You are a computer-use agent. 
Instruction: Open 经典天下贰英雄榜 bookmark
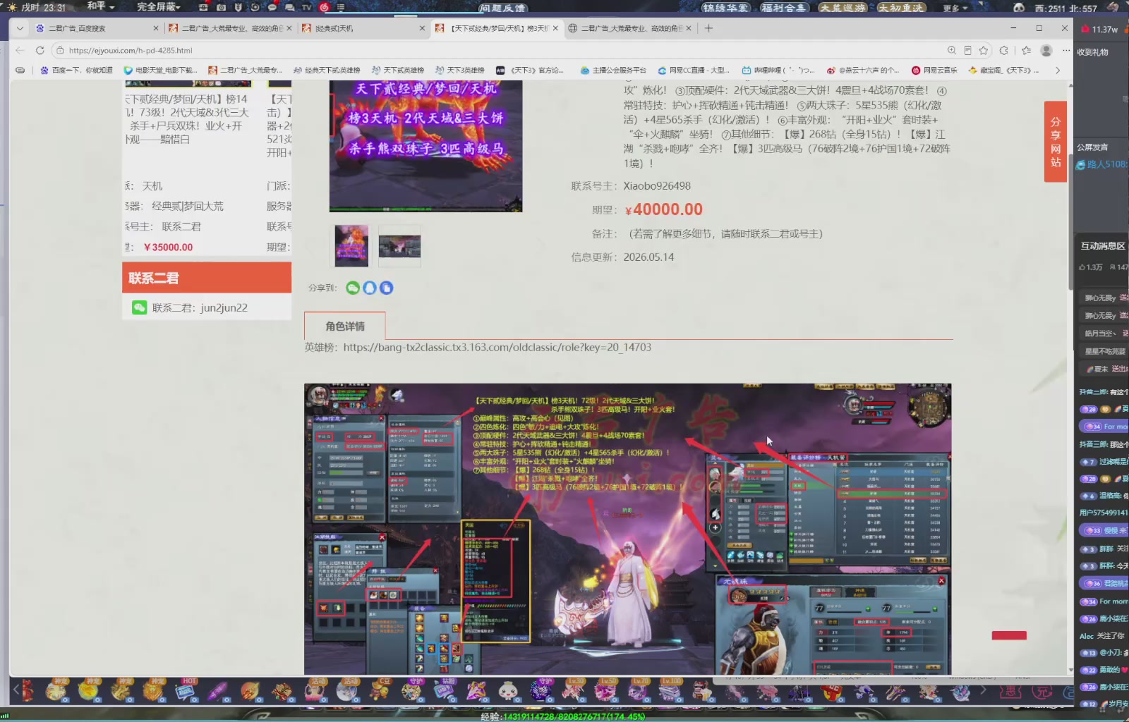pos(326,70)
